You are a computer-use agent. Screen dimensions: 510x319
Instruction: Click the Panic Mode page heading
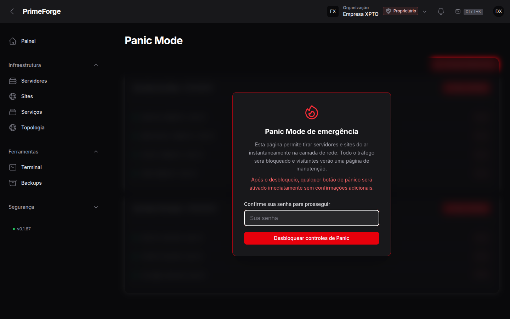[x=154, y=40]
